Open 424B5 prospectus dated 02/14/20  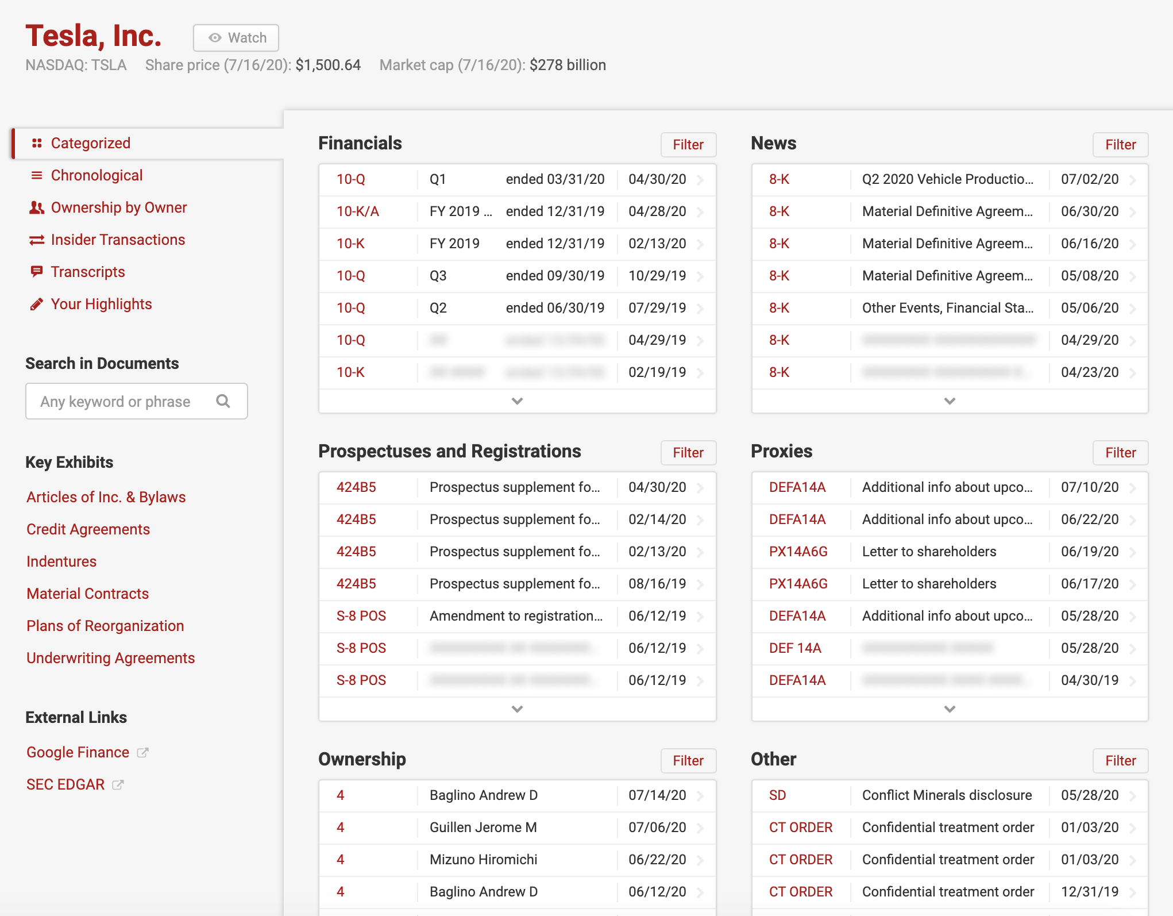click(x=517, y=519)
